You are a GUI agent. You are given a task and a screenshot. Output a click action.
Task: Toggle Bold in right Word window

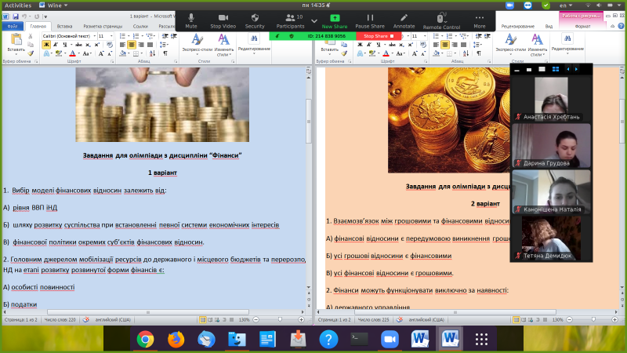360,45
